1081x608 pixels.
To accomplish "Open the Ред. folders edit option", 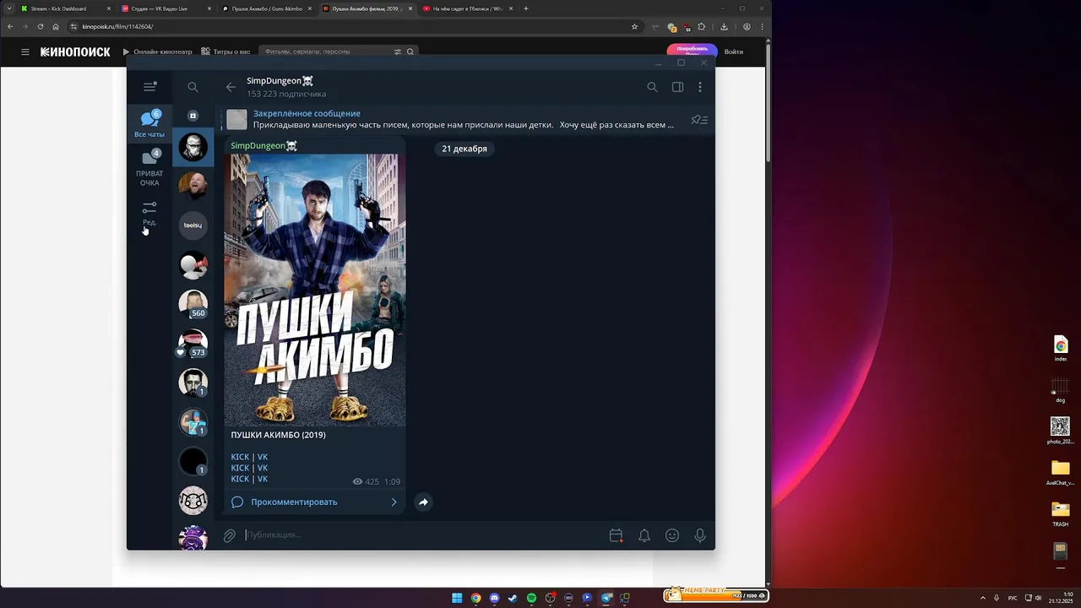I will tap(149, 213).
